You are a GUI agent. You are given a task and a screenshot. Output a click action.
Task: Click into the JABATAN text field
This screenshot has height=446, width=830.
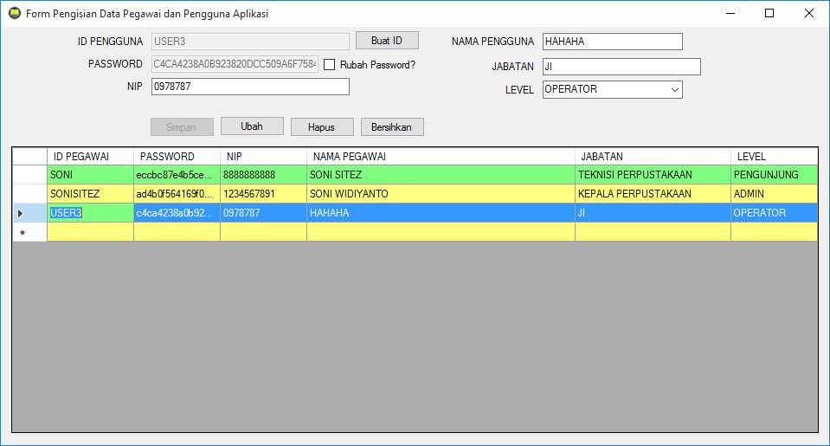621,67
